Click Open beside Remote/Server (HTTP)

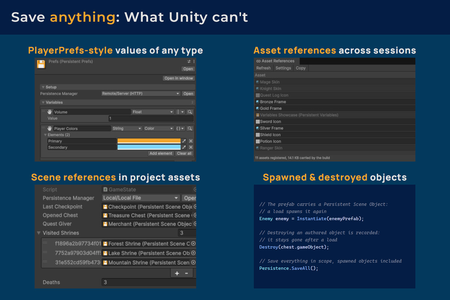(188, 94)
